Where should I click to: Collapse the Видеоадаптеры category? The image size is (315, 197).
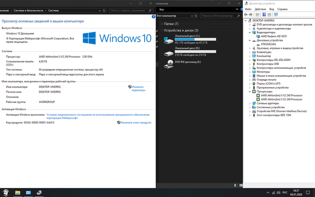(250, 32)
